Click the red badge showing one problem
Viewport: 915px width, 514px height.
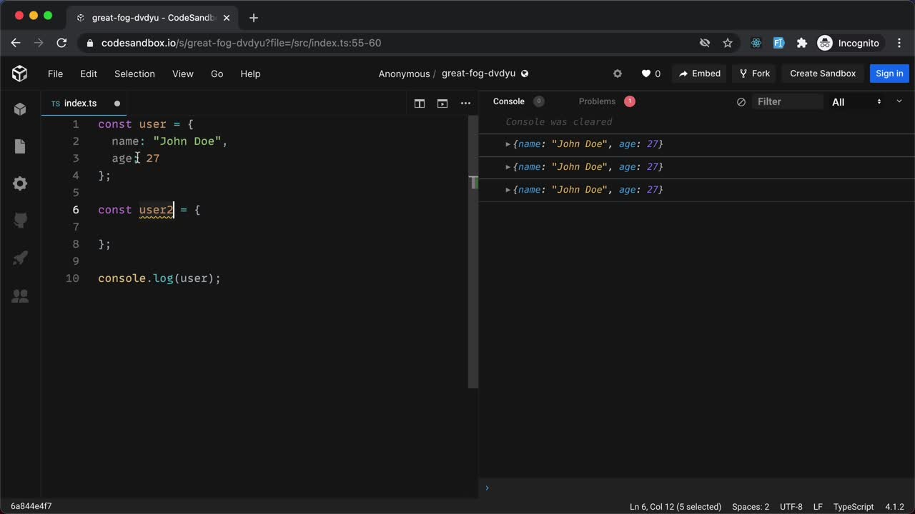point(629,101)
